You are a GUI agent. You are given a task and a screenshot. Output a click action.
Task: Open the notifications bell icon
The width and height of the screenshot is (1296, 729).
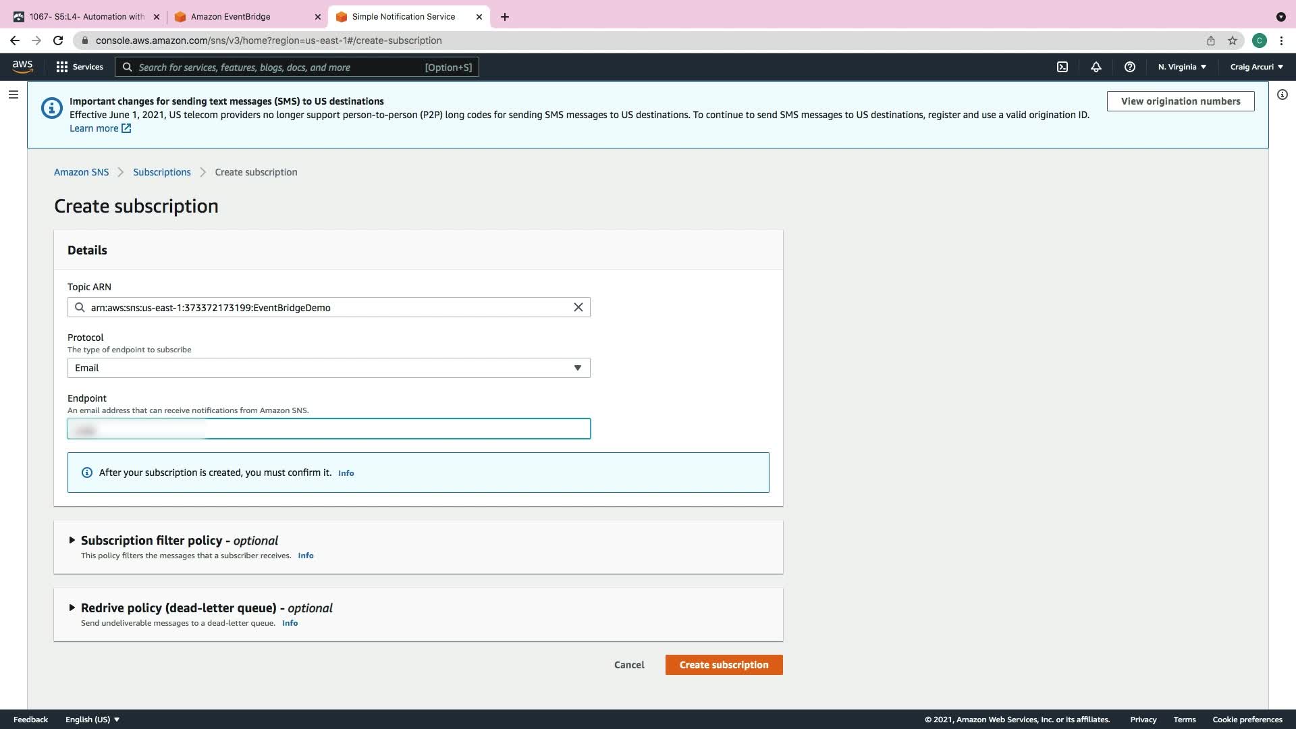(x=1096, y=67)
